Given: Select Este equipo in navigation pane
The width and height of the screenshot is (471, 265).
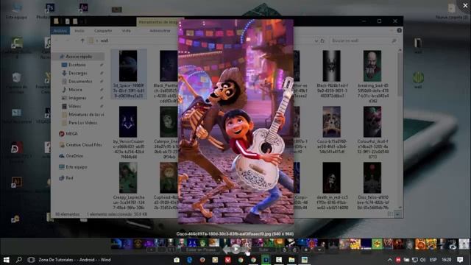Looking at the screenshot, I should (77, 167).
